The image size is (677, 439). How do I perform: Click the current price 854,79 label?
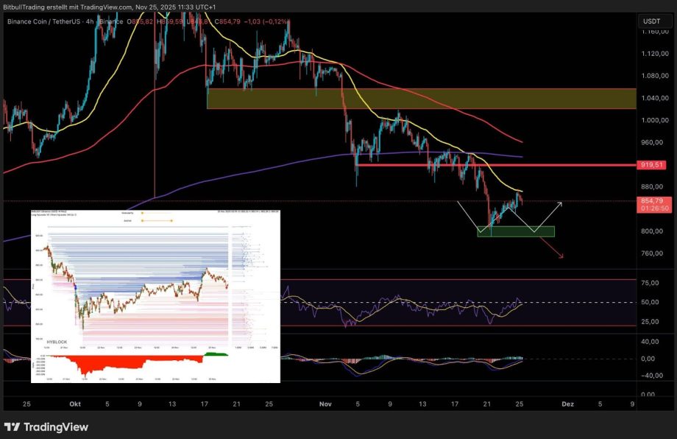[652, 200]
